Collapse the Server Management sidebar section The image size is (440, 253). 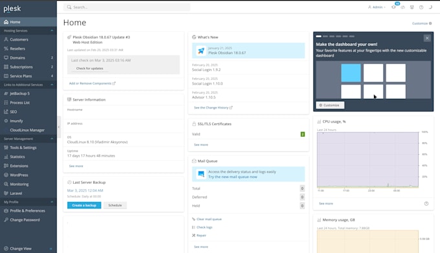52,139
